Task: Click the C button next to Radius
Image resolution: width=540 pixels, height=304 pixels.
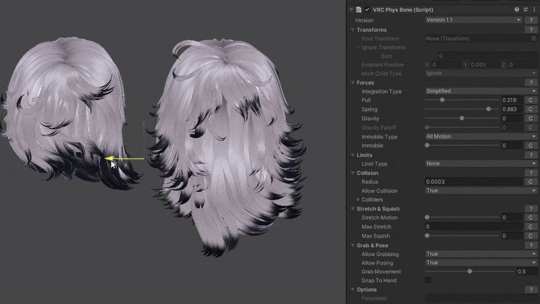Action: (531, 182)
